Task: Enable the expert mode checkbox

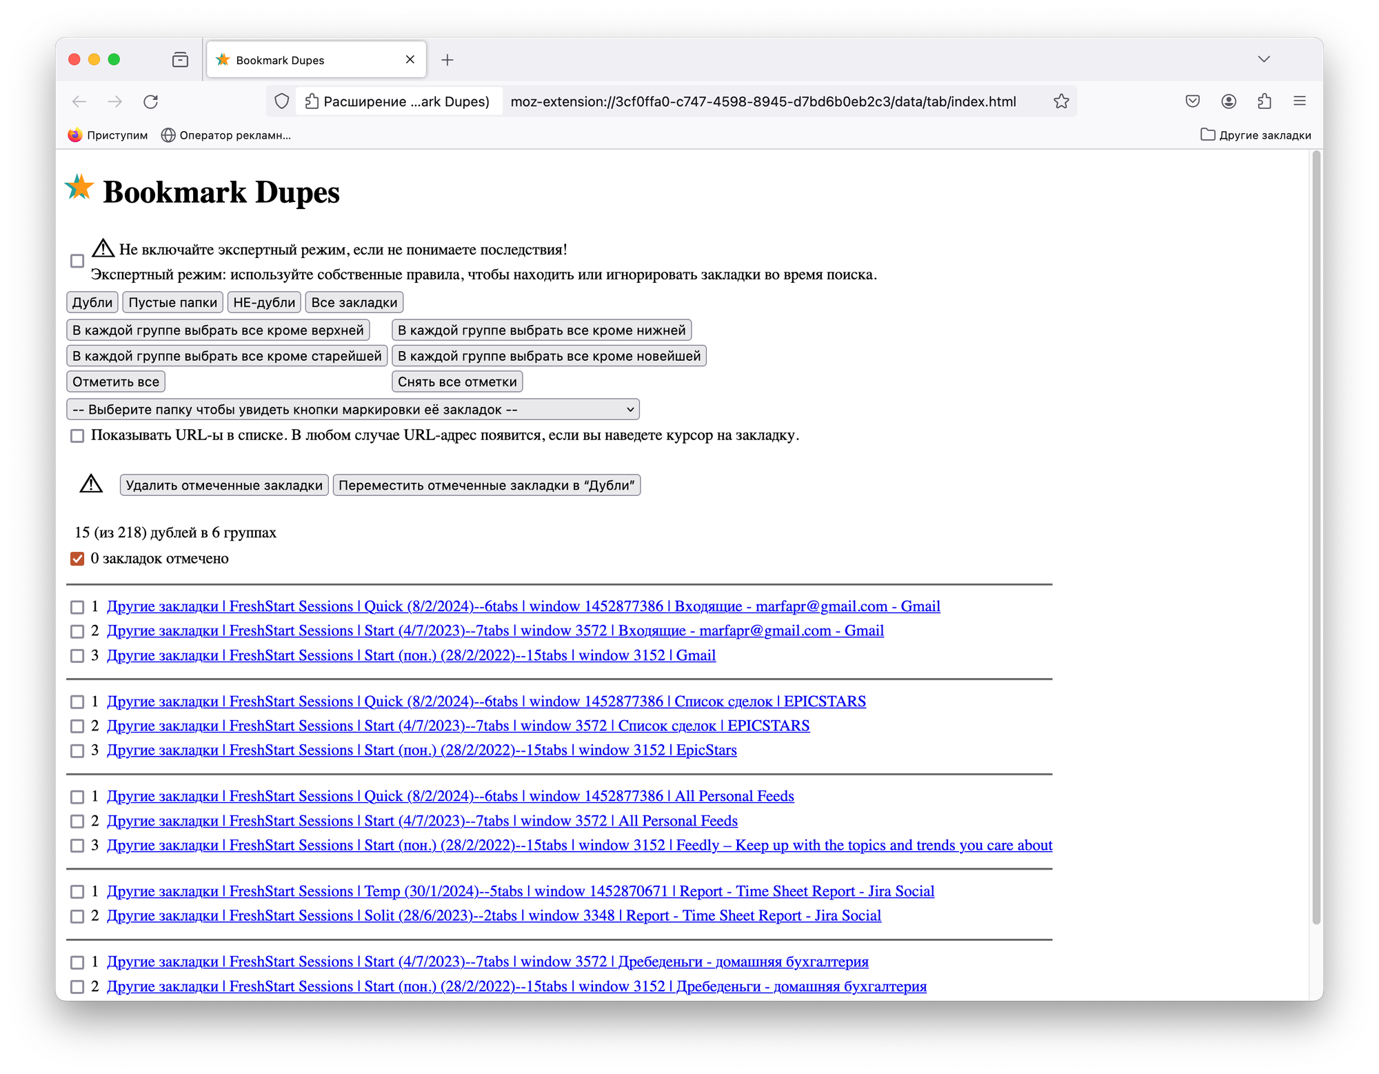Action: click(77, 261)
